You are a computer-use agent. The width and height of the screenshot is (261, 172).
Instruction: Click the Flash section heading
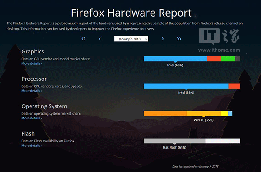coord(28,134)
